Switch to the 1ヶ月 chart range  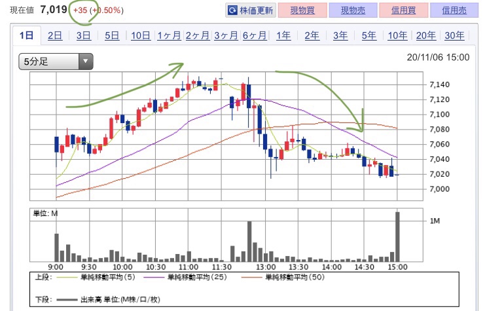169,35
